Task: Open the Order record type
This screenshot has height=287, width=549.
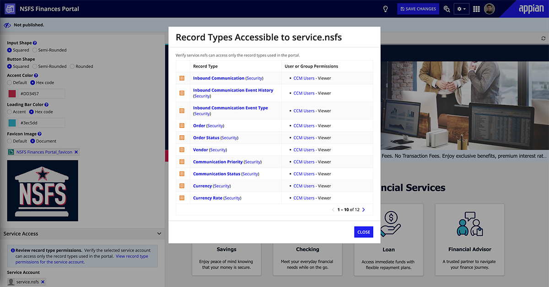Action: [199, 125]
